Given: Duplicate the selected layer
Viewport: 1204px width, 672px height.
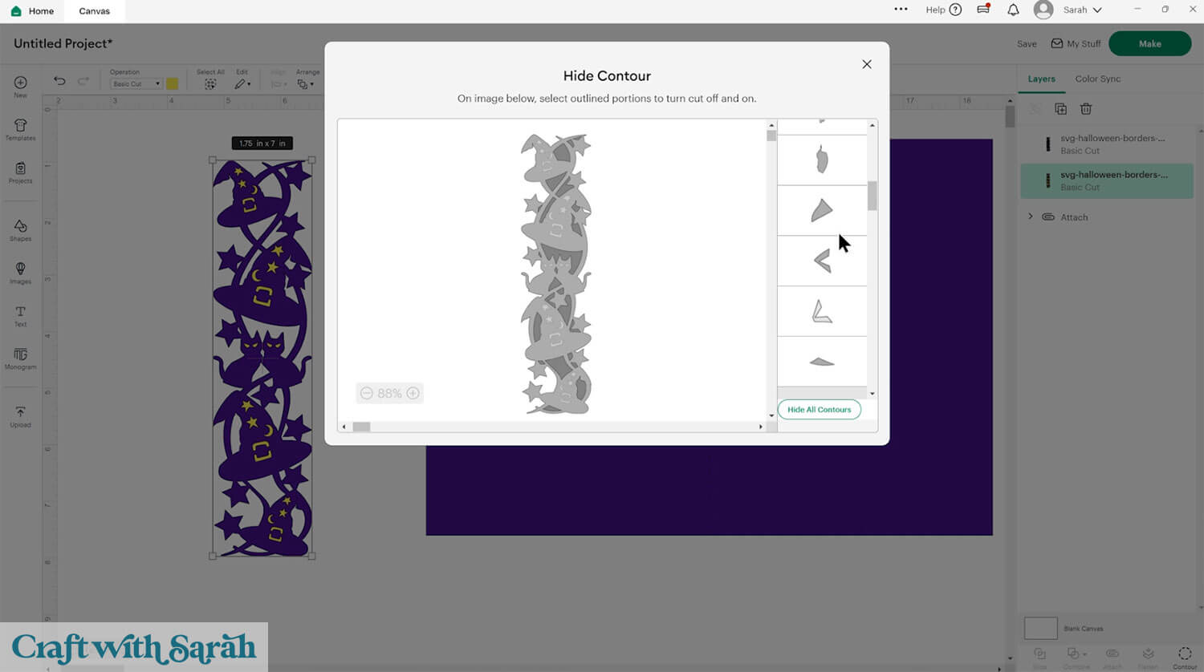Looking at the screenshot, I should click(x=1060, y=109).
